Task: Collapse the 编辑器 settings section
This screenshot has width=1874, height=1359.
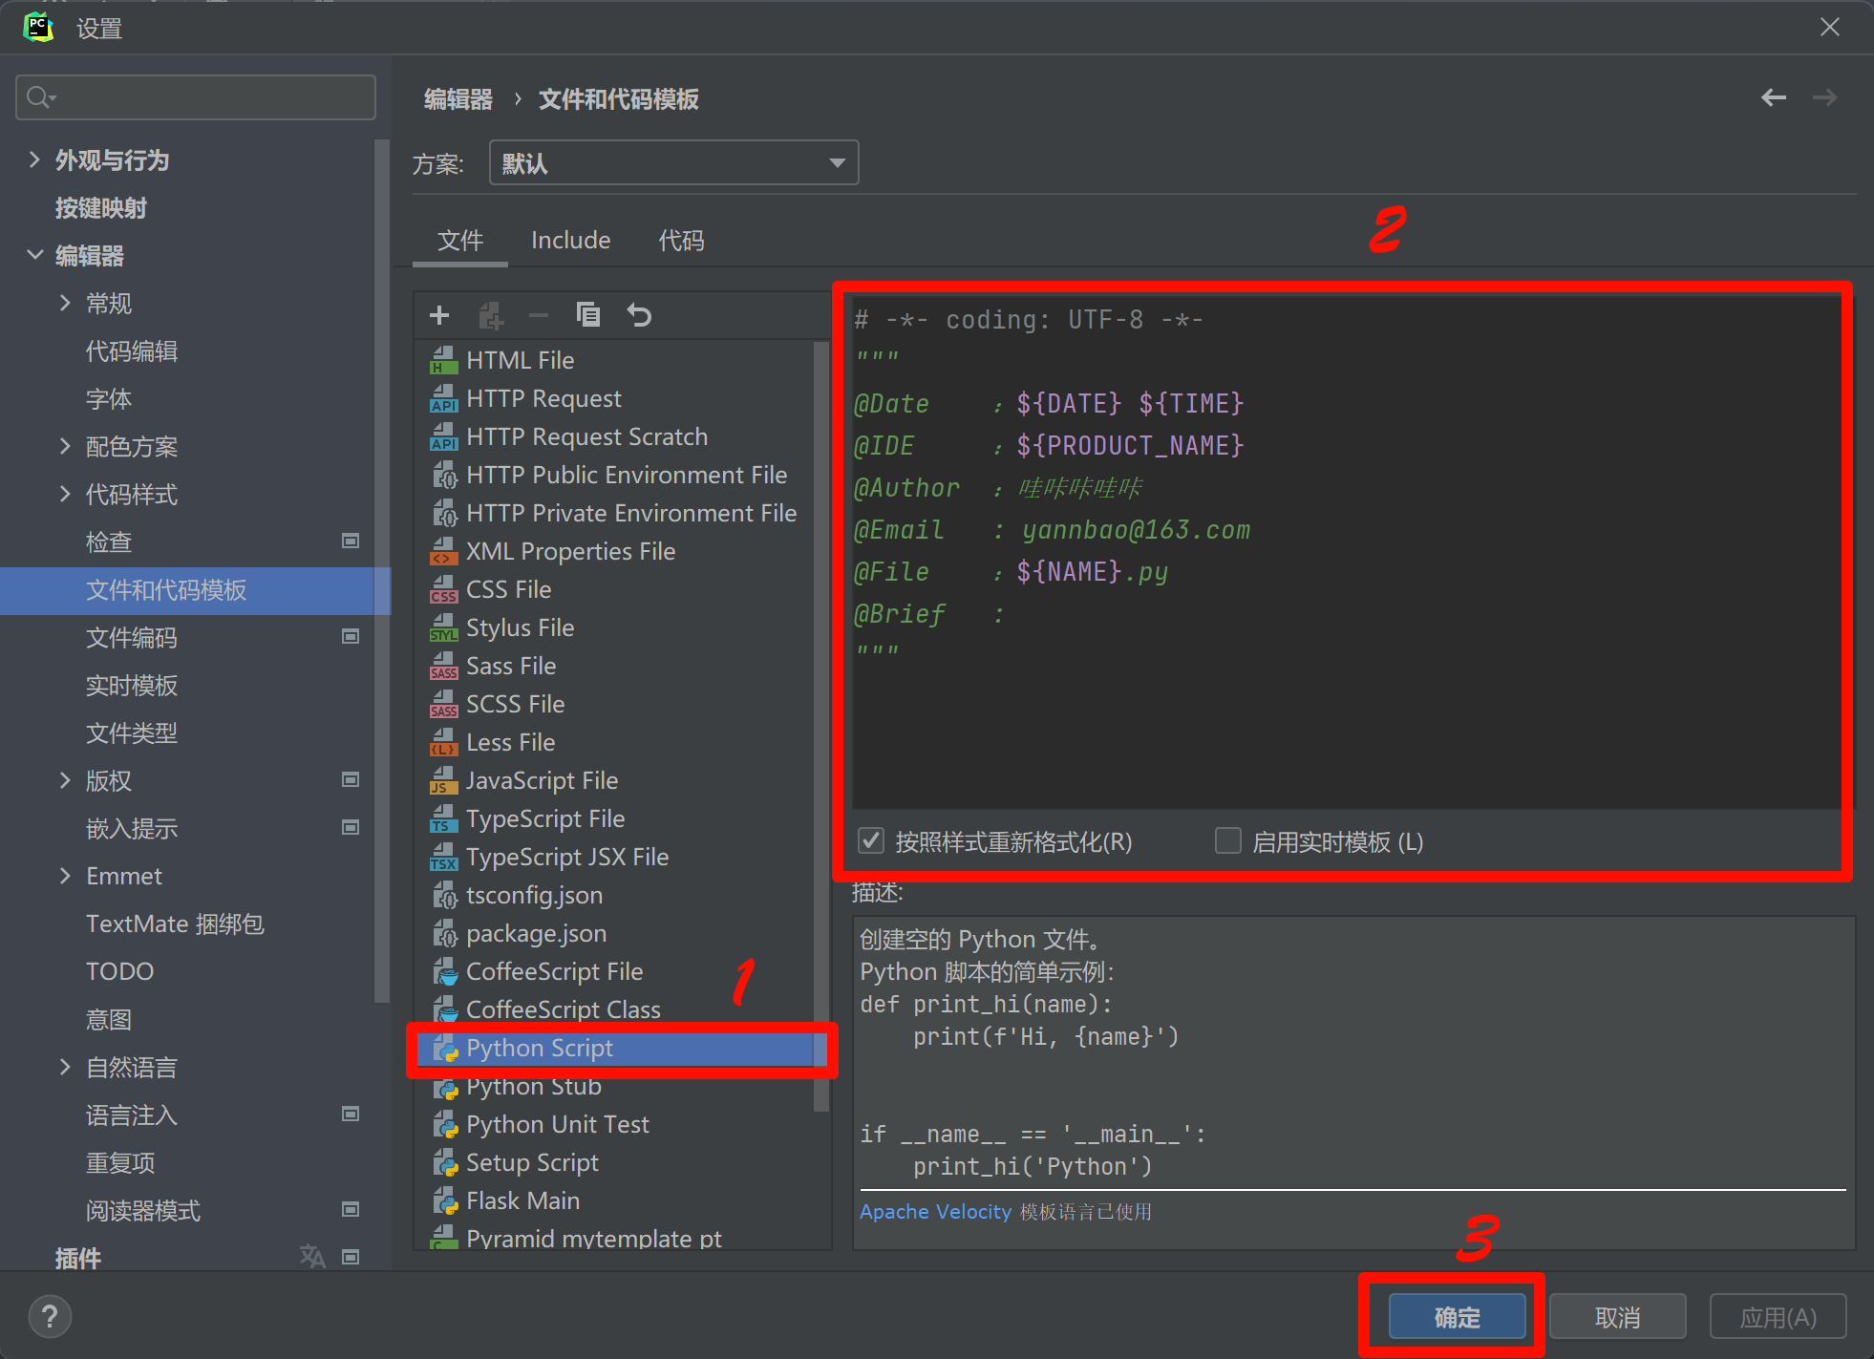Action: pos(35,255)
